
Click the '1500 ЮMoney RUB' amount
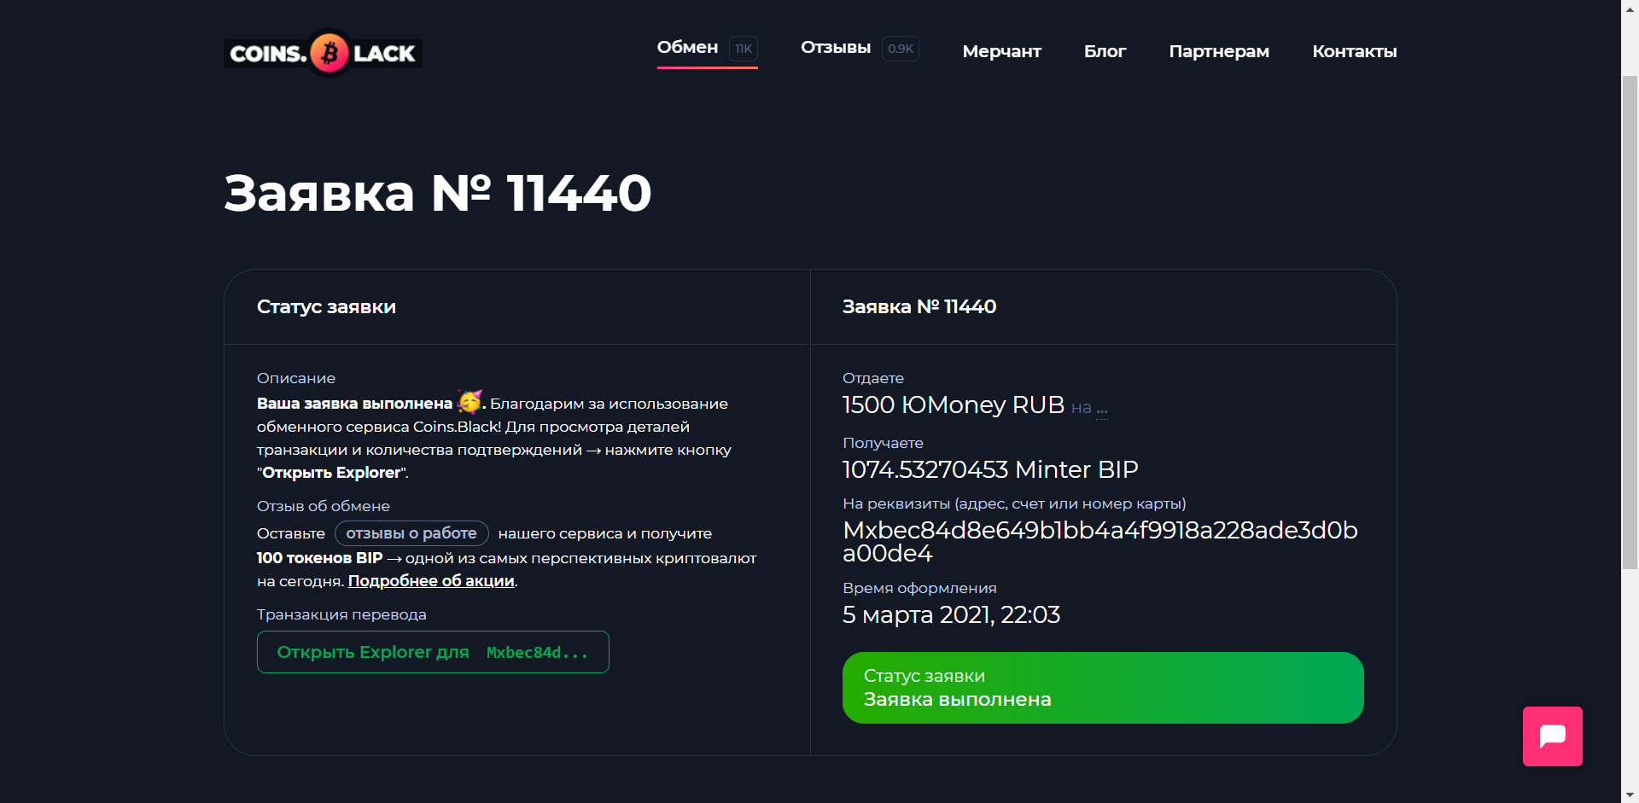954,404
